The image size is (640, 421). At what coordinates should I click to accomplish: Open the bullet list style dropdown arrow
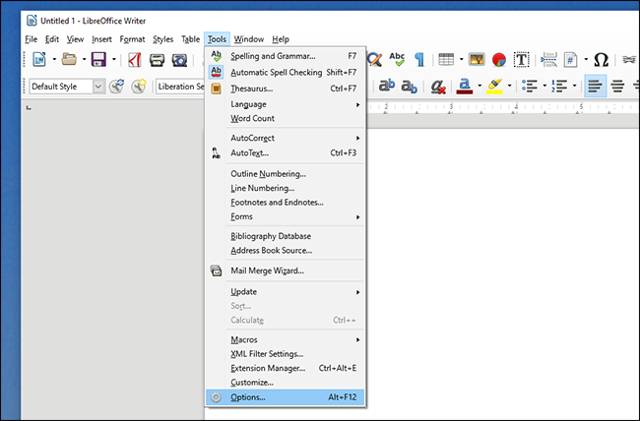point(544,87)
